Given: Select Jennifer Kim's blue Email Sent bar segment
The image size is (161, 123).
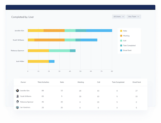Looking at the screenshot, I should pyautogui.click(x=99, y=31).
